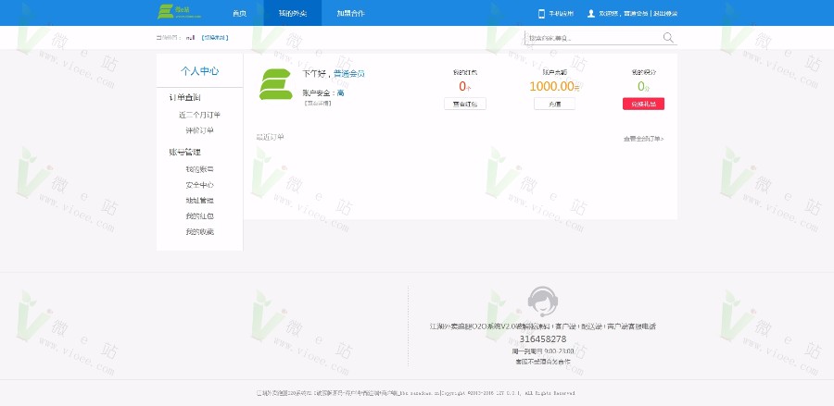Click the 316458278 service phone number
This screenshot has width=834, height=406.
tap(542, 339)
